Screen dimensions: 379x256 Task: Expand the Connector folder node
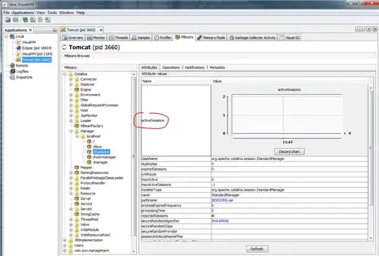coord(71,79)
